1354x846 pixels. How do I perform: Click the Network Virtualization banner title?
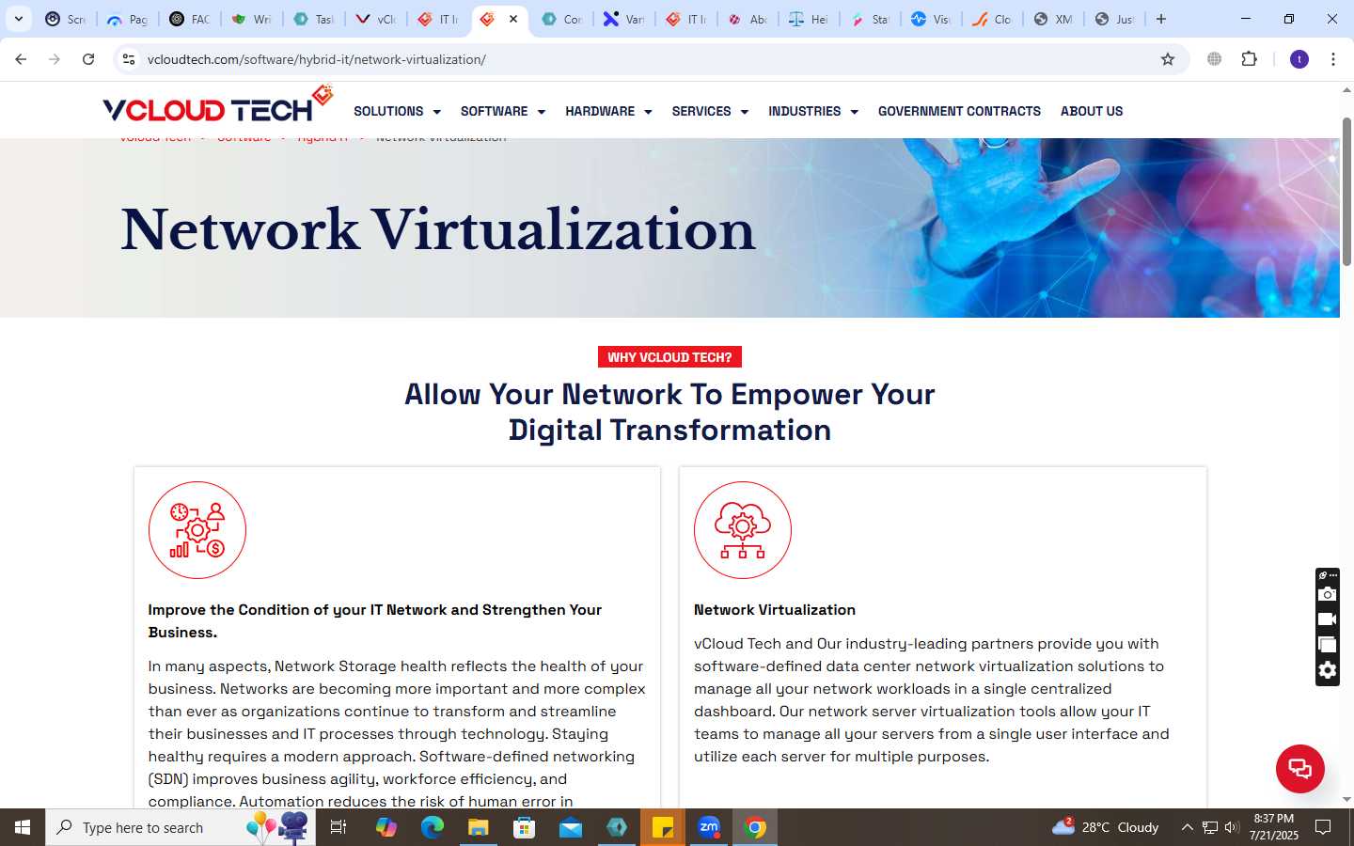[438, 230]
